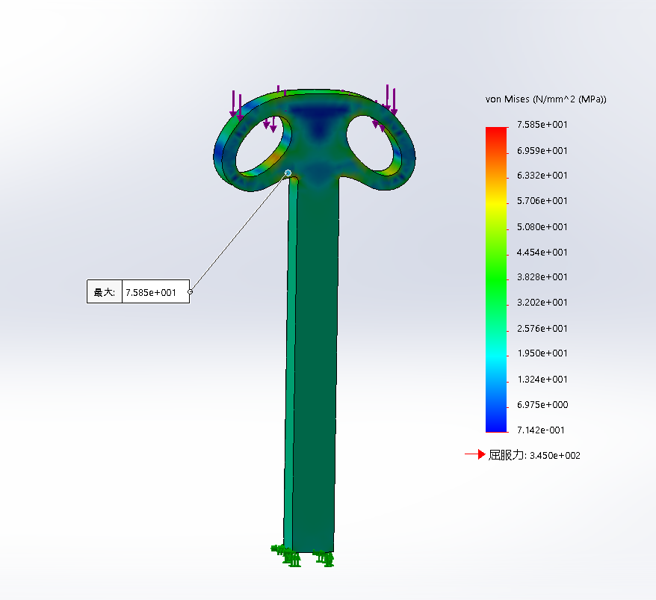Click the legend value 6.332e+001

coord(542,176)
